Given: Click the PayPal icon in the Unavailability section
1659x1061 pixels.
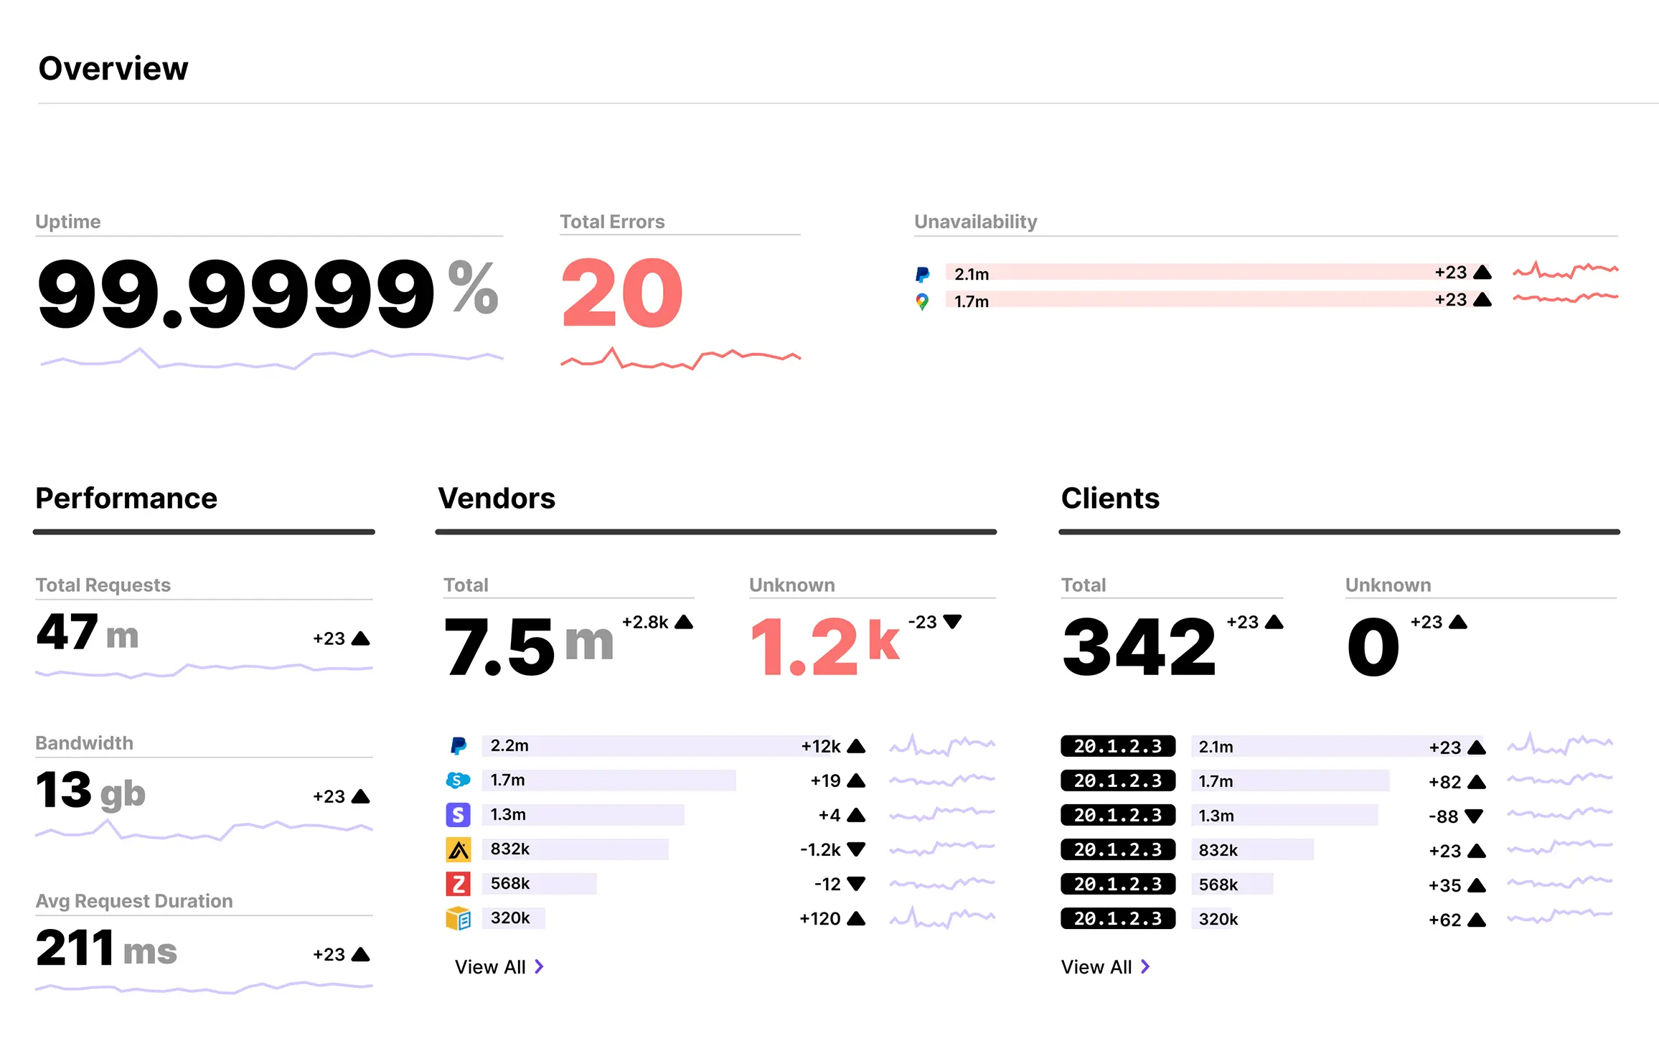Looking at the screenshot, I should [x=923, y=273].
